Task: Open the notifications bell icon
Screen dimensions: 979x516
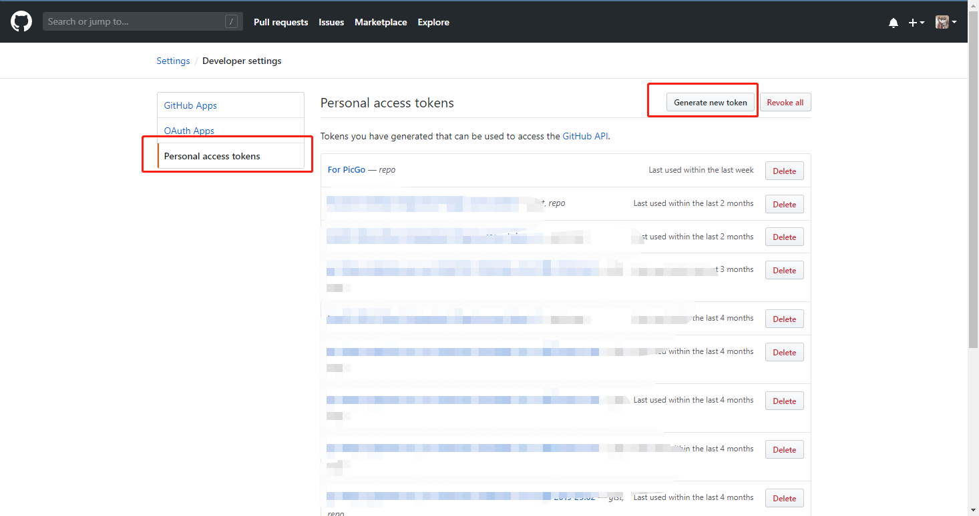Action: 894,23
